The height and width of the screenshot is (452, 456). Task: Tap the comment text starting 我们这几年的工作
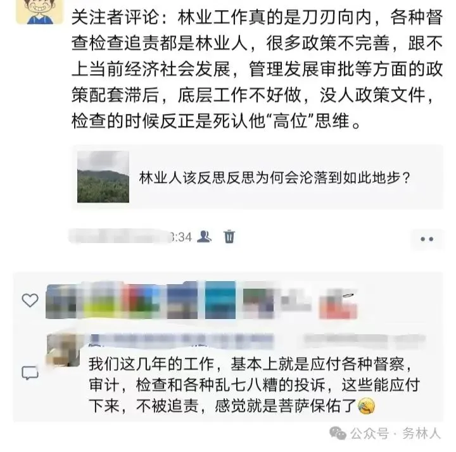pyautogui.click(x=254, y=385)
